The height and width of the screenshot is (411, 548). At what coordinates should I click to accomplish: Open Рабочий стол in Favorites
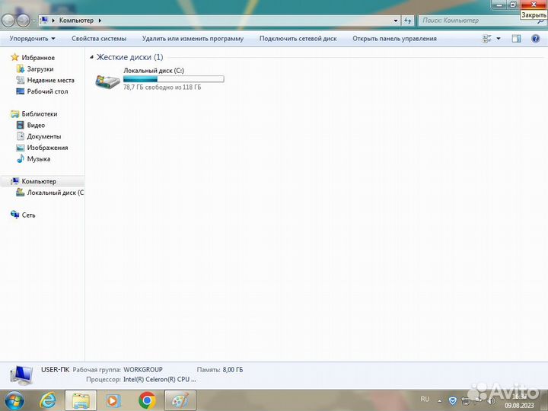tap(47, 91)
